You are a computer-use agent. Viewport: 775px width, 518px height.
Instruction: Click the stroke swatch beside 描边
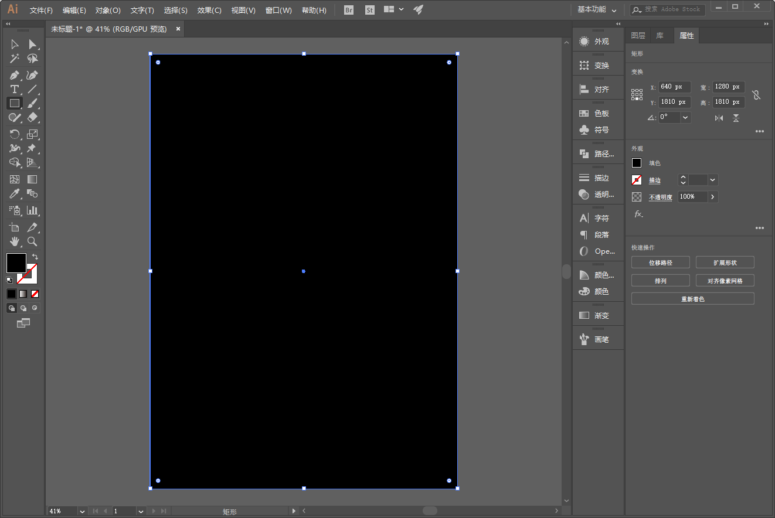[637, 180]
